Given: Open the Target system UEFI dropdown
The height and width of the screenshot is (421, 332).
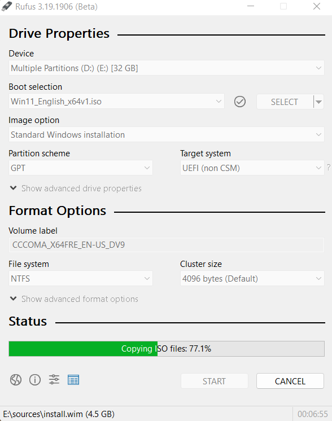Looking at the screenshot, I should coord(252,168).
